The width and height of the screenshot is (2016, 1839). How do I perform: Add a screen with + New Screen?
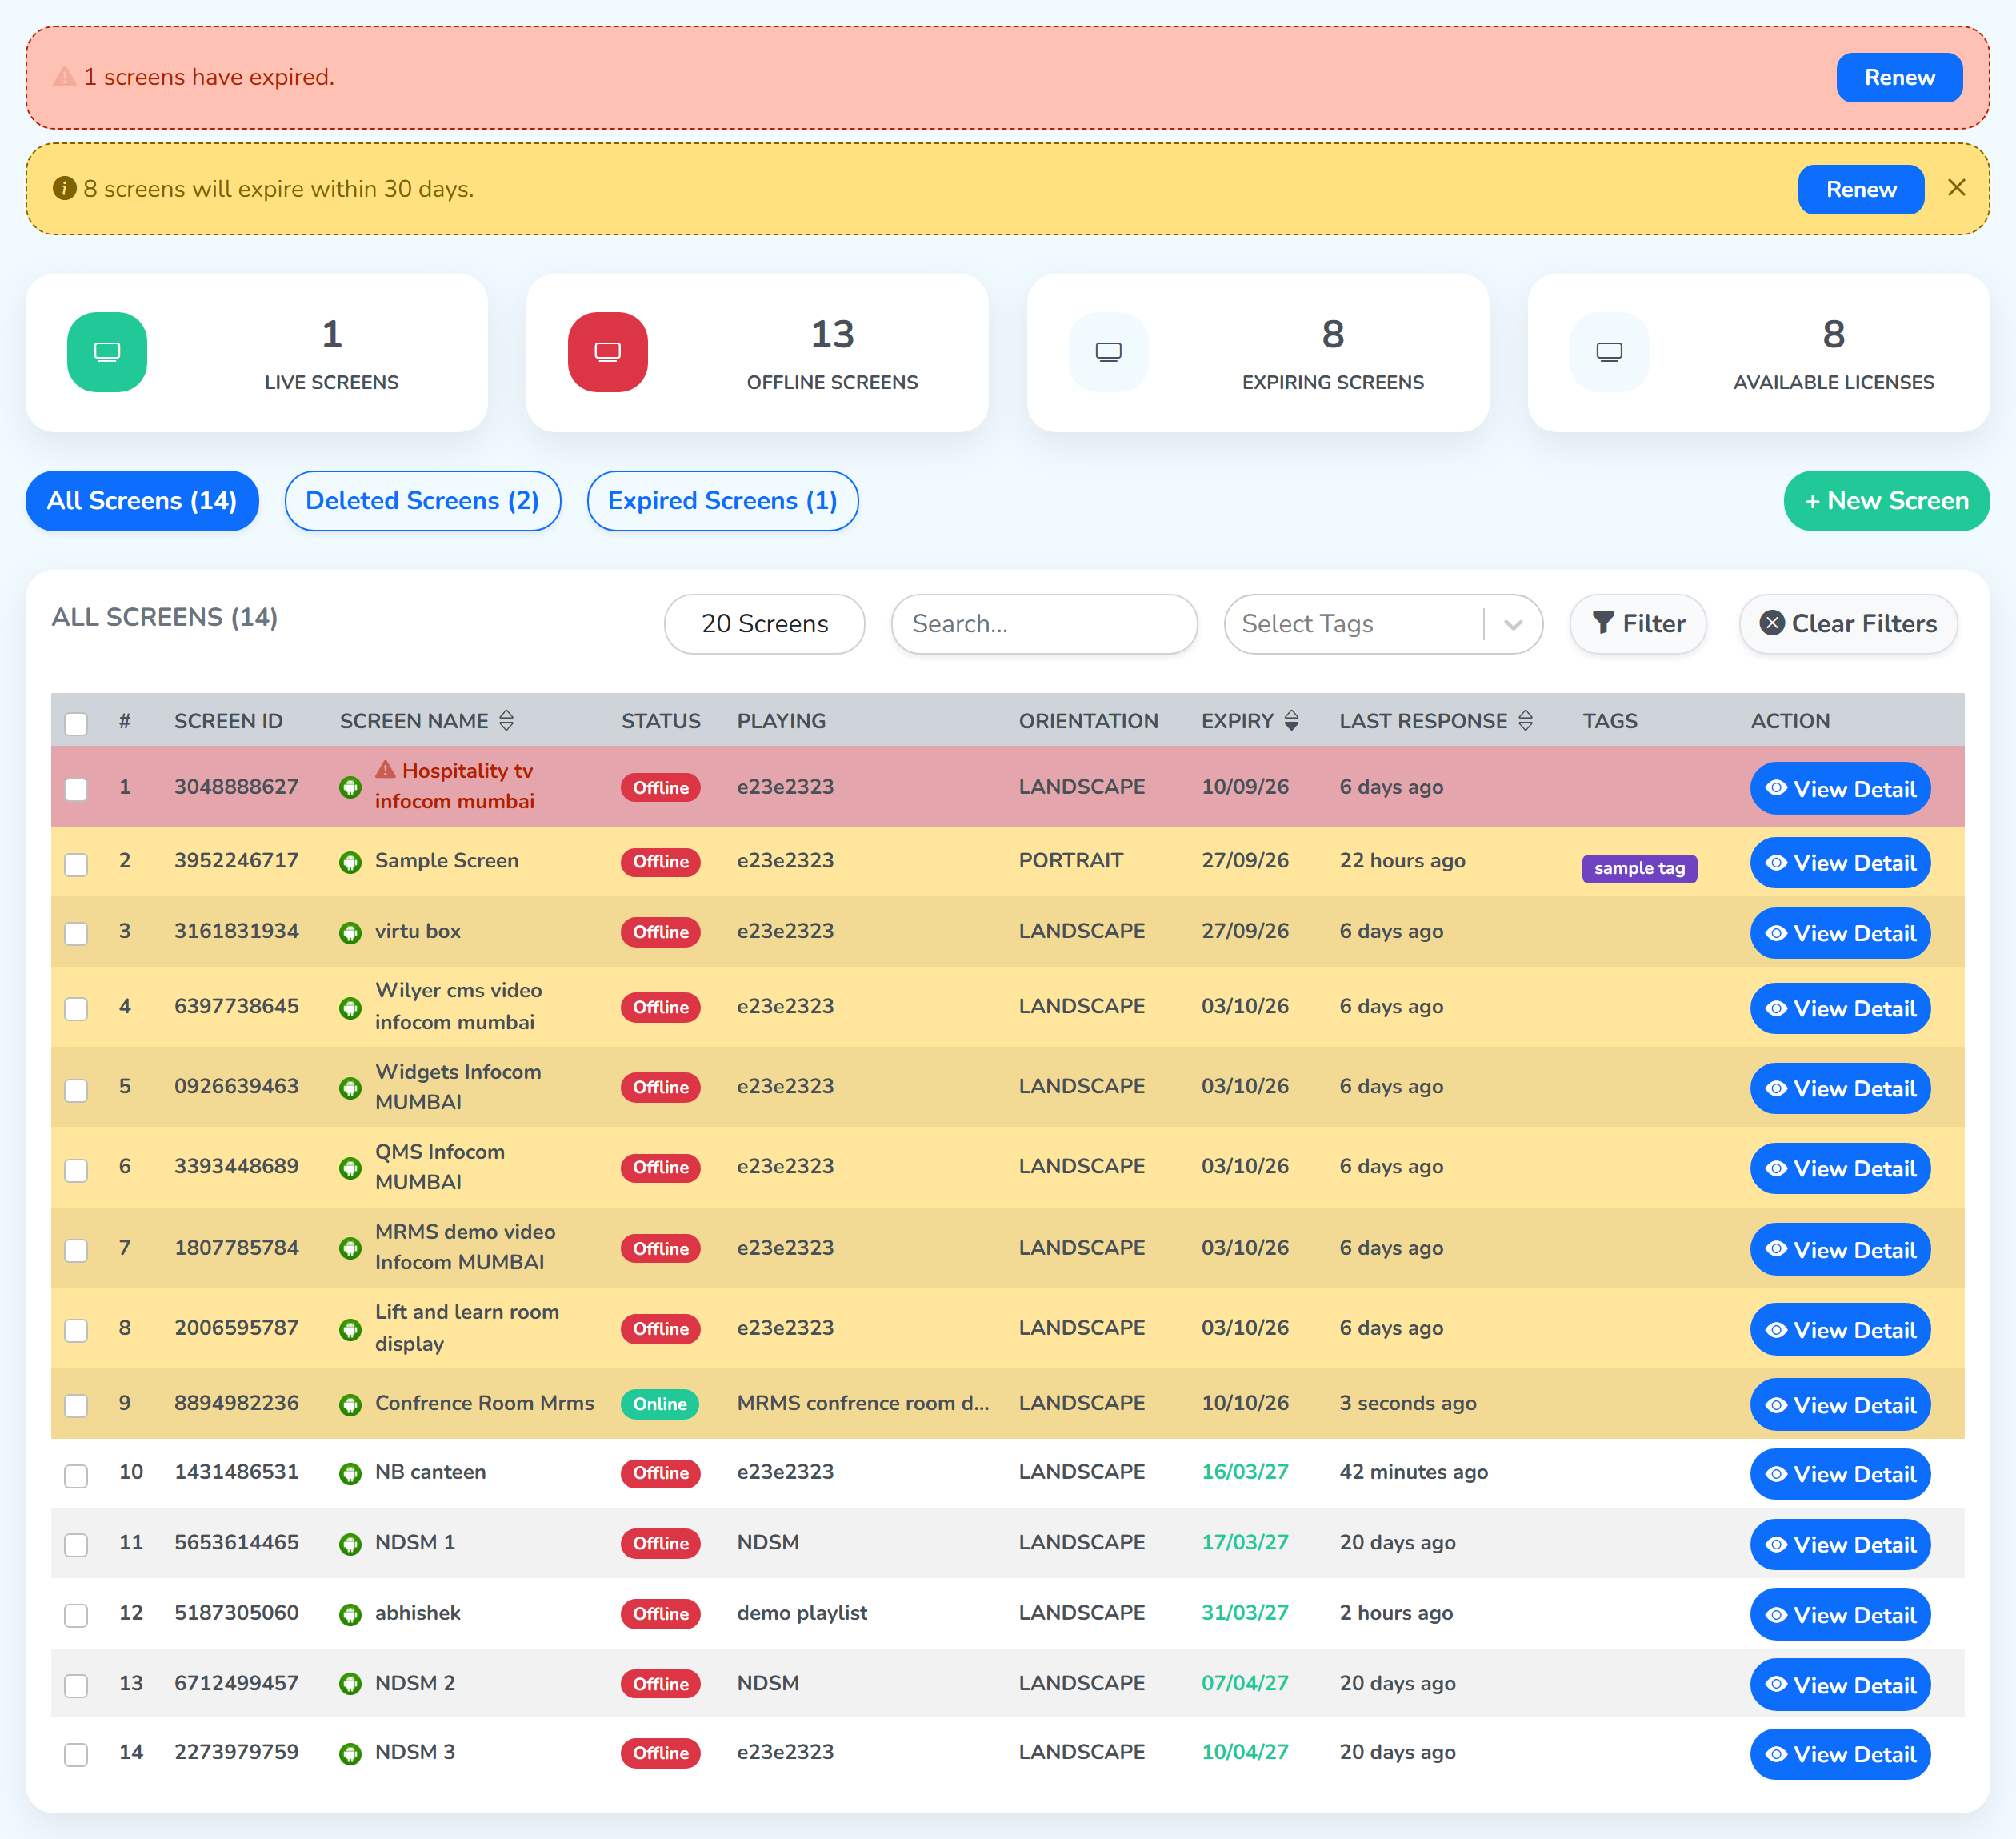tap(1886, 500)
